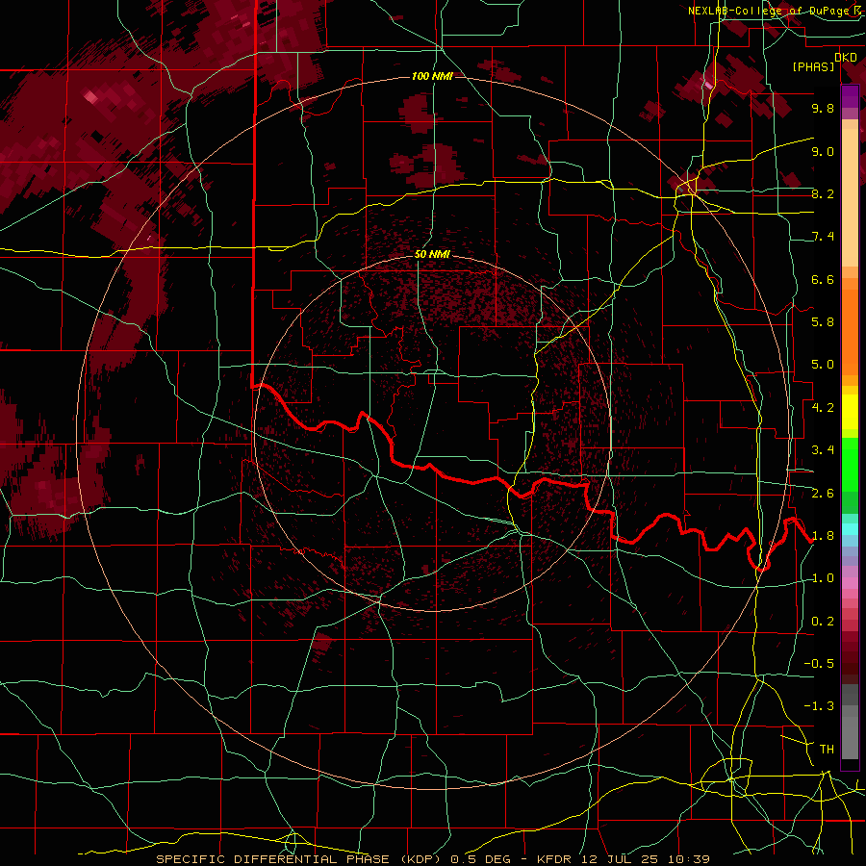This screenshot has width=866, height=866.
Task: Click the 8.2 scale label
Action: 823,193
